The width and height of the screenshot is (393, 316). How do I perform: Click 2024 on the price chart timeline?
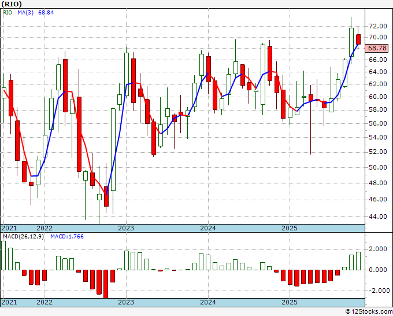(208, 228)
